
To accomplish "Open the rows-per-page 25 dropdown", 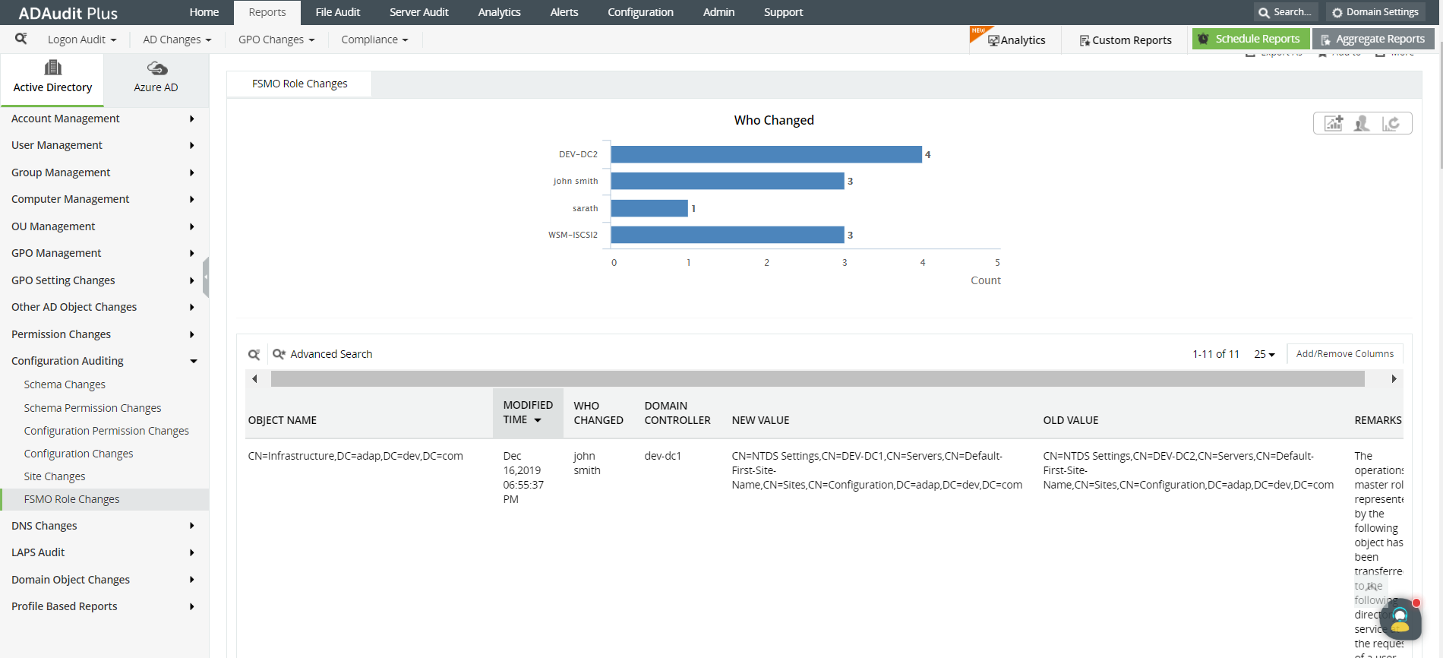I will [1265, 354].
